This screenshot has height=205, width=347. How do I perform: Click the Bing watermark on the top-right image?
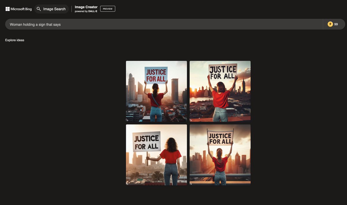[191, 120]
